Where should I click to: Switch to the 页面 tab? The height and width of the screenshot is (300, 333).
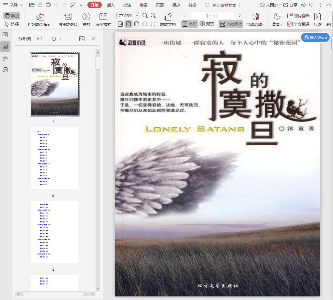pyautogui.click(x=160, y=5)
